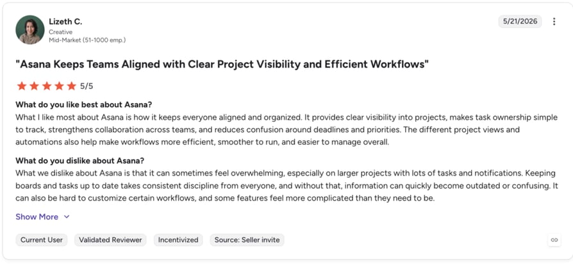Click the 5/5 rating score text
Image resolution: width=573 pixels, height=264 pixels.
click(87, 86)
